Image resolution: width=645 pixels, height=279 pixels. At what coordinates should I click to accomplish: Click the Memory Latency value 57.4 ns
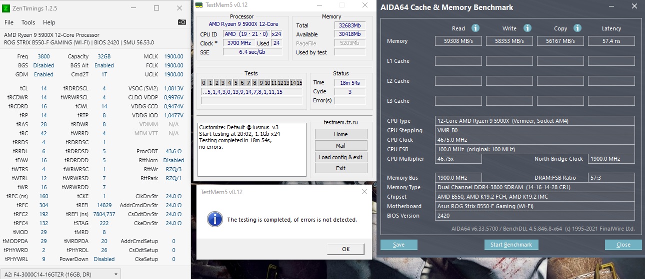(611, 41)
